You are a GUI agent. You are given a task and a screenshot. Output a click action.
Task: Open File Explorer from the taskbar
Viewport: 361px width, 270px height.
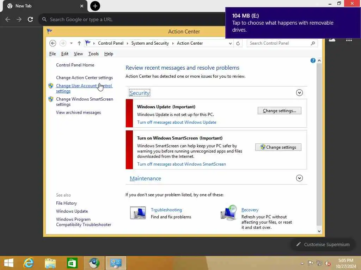50,263
